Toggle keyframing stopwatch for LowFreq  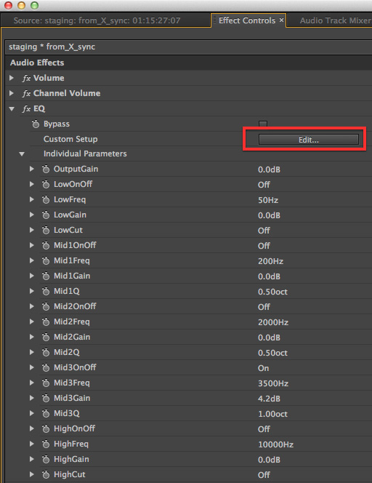46,199
